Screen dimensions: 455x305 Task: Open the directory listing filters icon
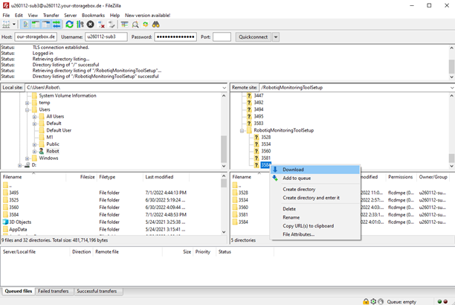click(x=124, y=25)
